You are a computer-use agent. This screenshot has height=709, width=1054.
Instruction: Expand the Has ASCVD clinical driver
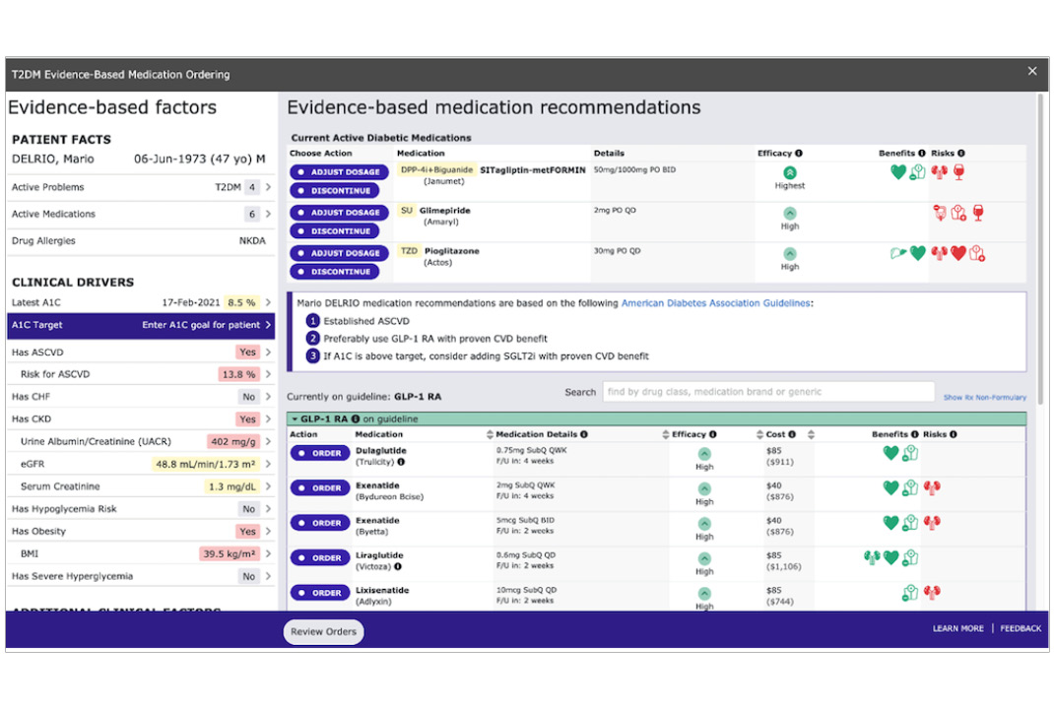pyautogui.click(x=268, y=352)
